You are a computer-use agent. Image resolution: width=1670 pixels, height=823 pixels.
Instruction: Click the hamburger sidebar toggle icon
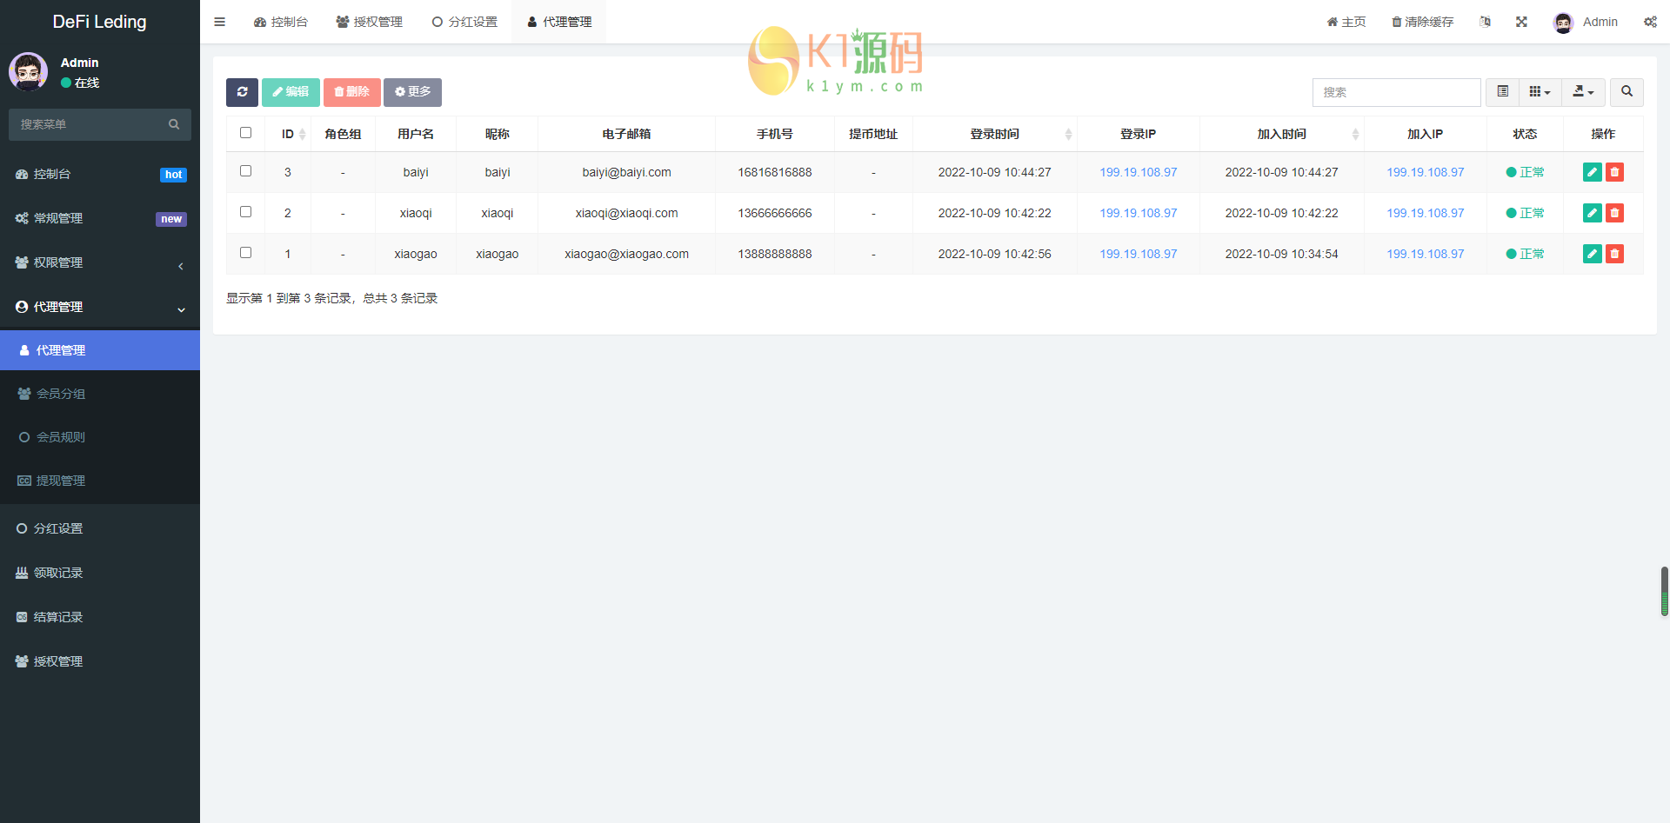(219, 22)
